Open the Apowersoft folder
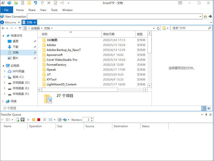 click(x=55, y=55)
